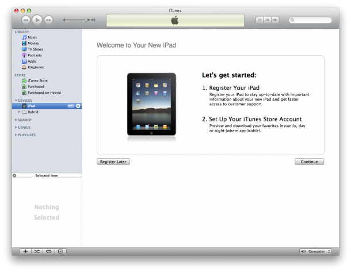The height and width of the screenshot is (272, 351).
Task: Eject the iPad device
Action: click(78, 106)
